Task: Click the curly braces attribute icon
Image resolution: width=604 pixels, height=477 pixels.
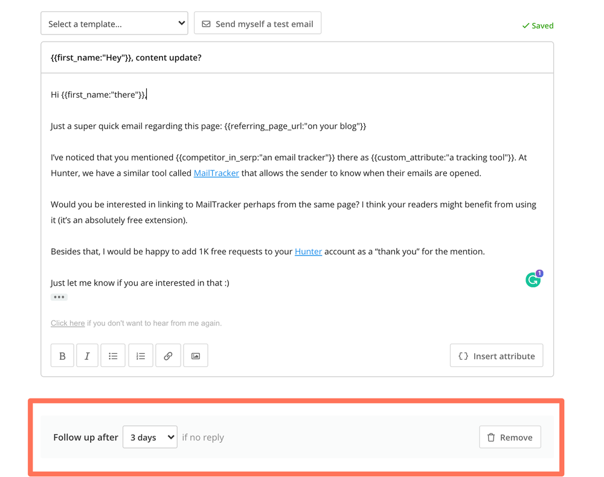Action: click(462, 356)
